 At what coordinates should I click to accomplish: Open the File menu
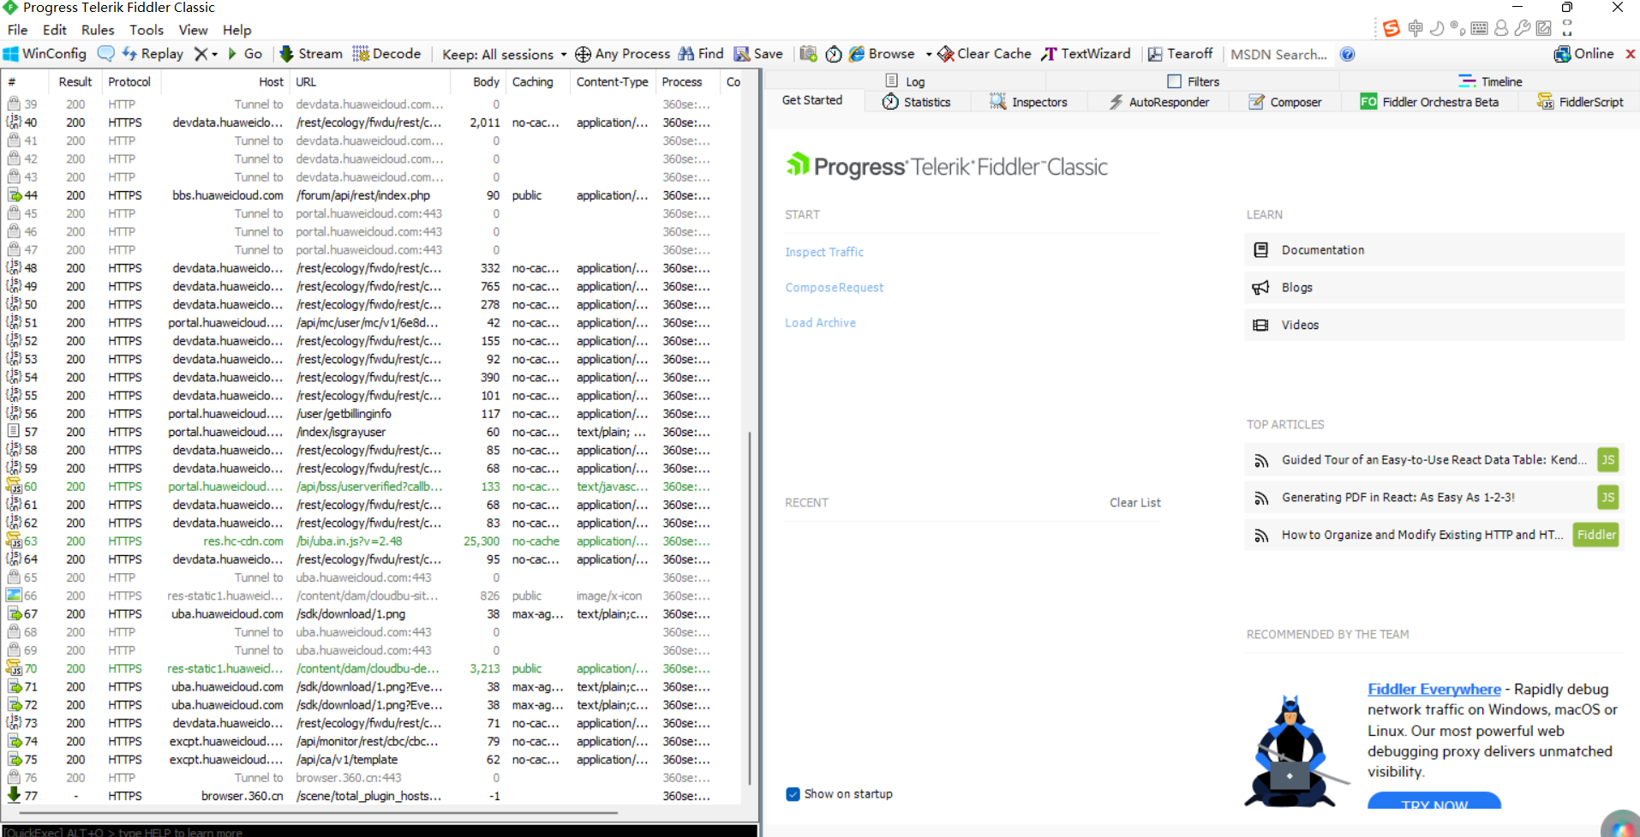[x=17, y=30]
